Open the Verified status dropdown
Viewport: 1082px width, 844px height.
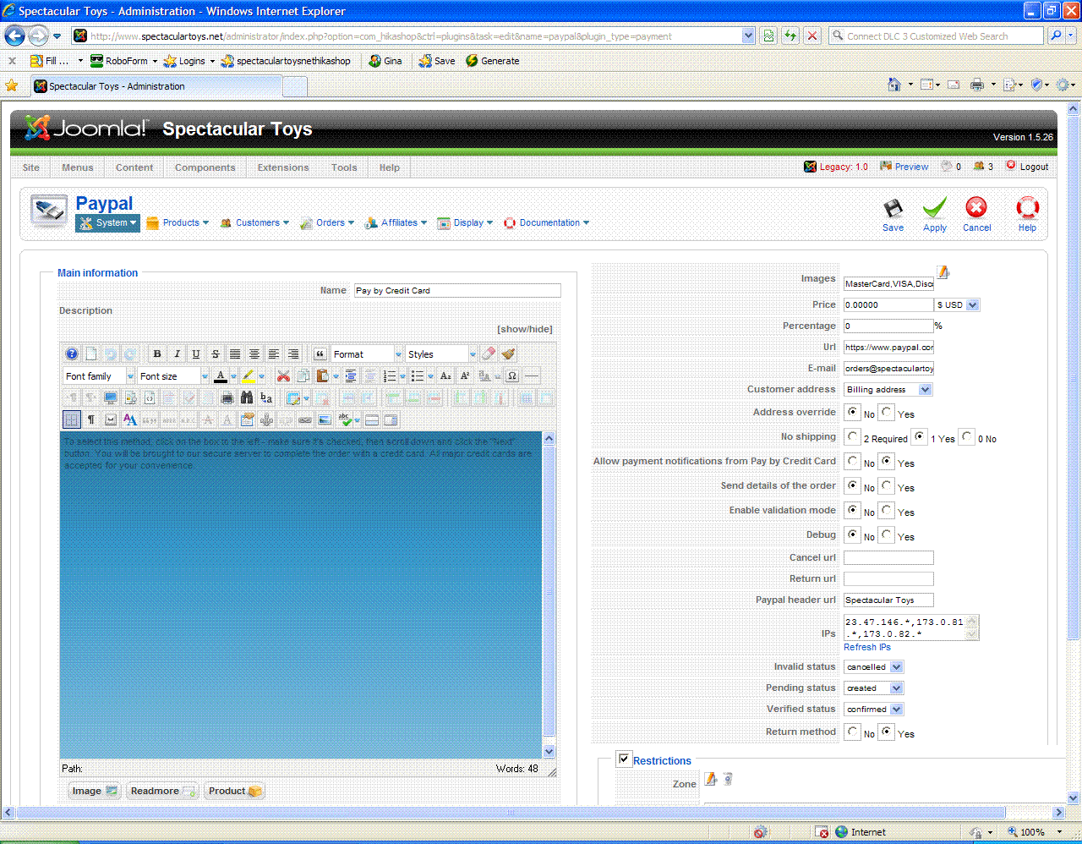pos(873,710)
